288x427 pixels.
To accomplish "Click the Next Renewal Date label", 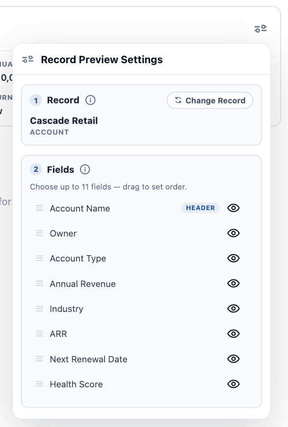I will (x=89, y=359).
